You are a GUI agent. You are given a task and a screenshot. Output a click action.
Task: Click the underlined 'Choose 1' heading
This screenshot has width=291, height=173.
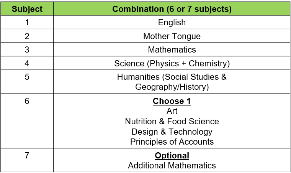click(x=172, y=101)
